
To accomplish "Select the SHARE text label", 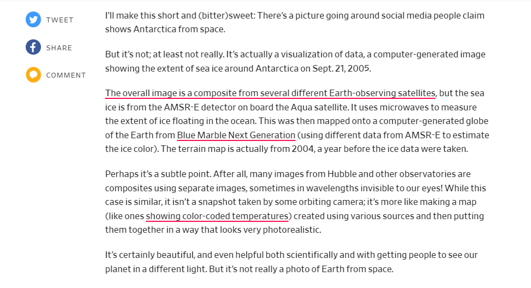I will [x=59, y=48].
